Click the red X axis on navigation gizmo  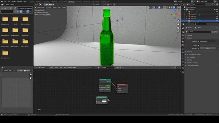[179, 15]
